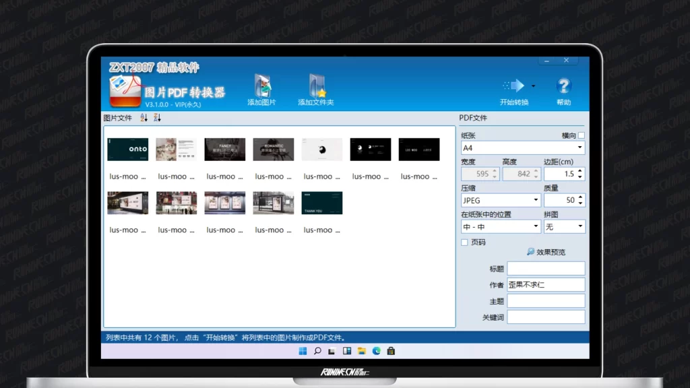Increase the 质量 (quality) value stepper
This screenshot has height=388, width=690.
point(581,197)
